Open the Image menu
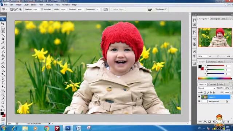The image size is (233, 131). (x=18, y=5)
